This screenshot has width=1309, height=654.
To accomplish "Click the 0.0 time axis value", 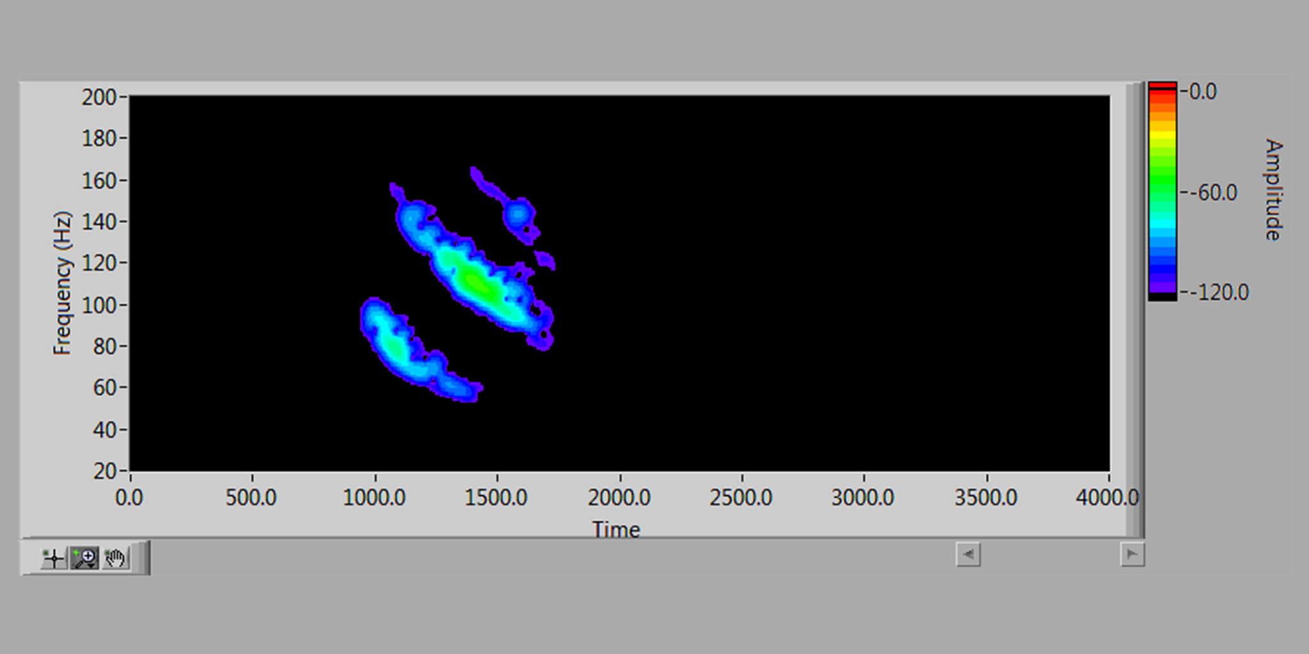I will tap(129, 497).
